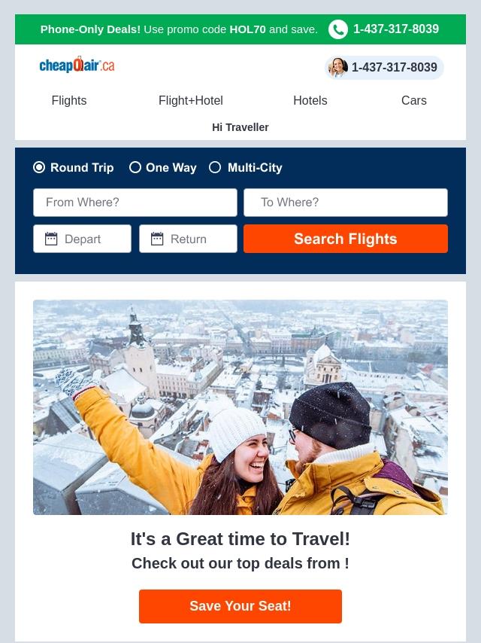481x643 pixels.
Task: Click the agent avatar beside the phone number
Action: (x=338, y=67)
